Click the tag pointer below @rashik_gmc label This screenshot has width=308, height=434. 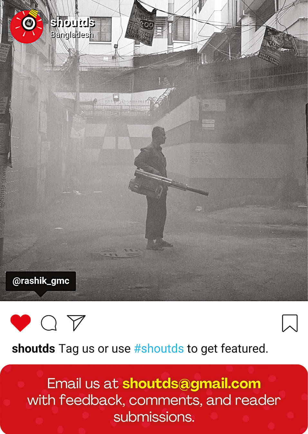(x=41, y=294)
